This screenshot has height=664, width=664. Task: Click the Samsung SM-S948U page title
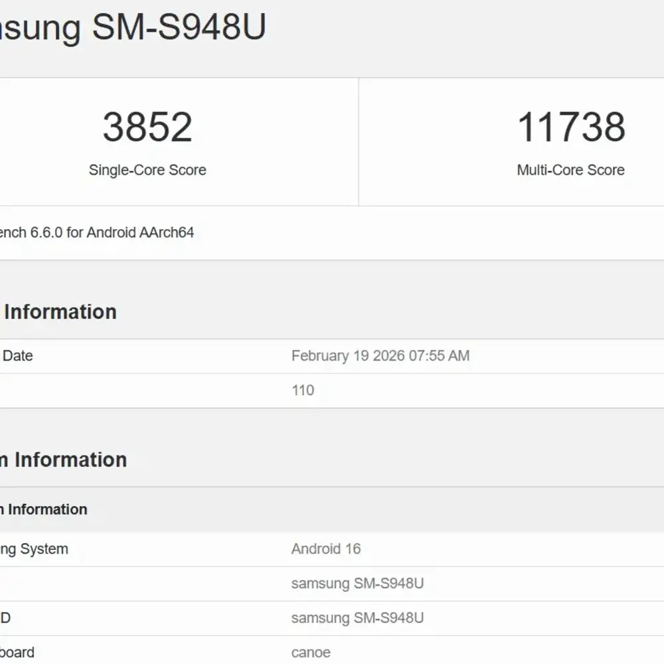133,28
